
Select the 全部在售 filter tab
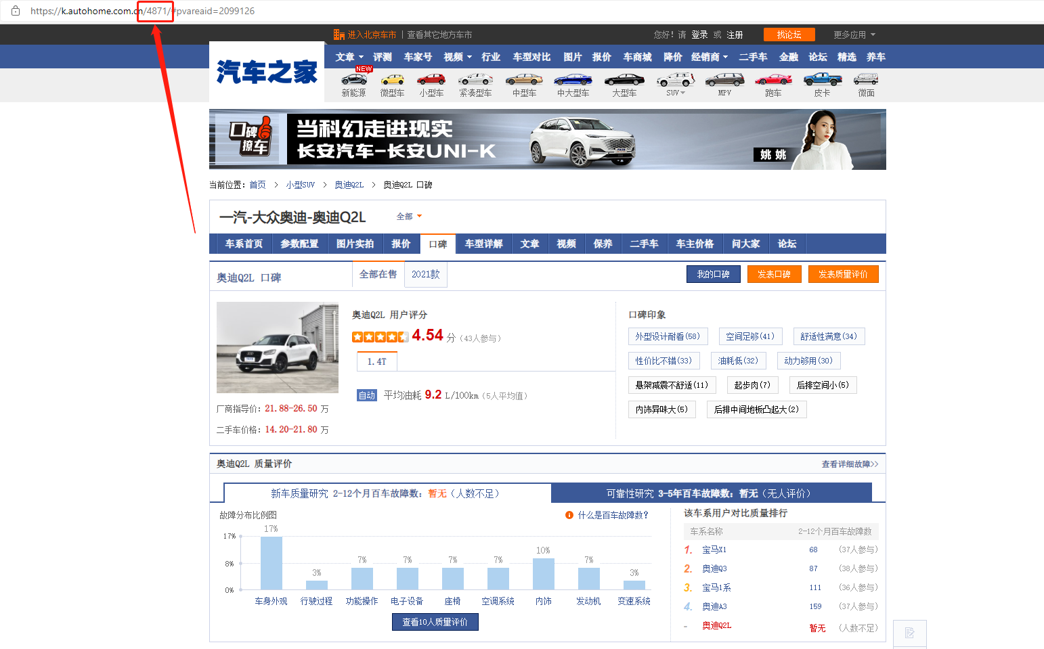(x=378, y=274)
